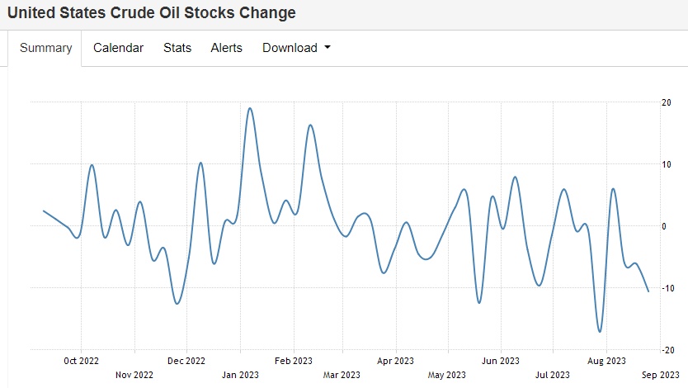This screenshot has height=388, width=688.
Task: Select the Dec 2022 axis label
Action: click(186, 361)
